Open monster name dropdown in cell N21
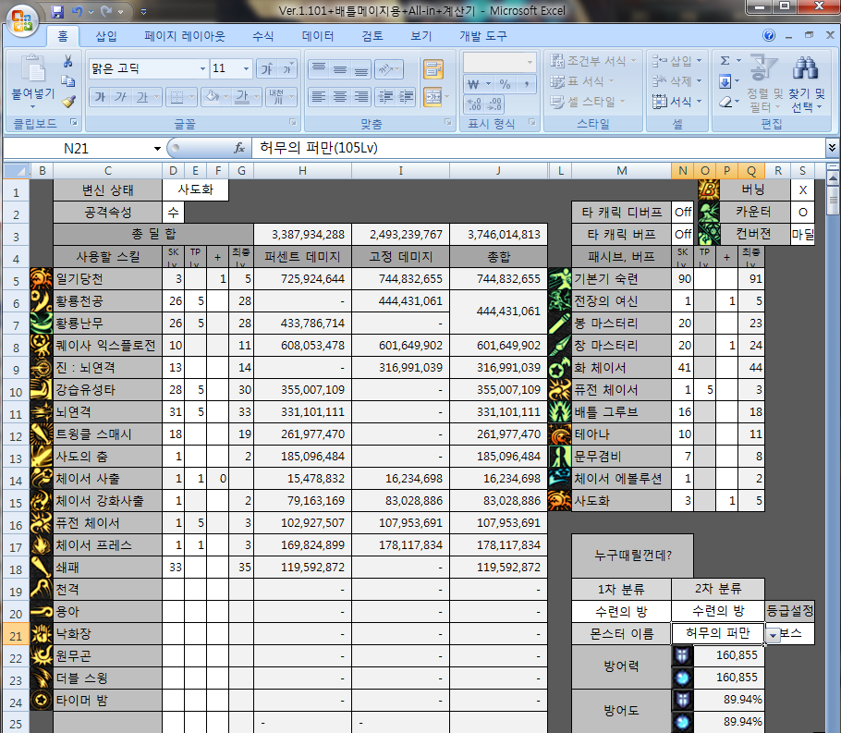The width and height of the screenshot is (841, 733). pos(773,636)
